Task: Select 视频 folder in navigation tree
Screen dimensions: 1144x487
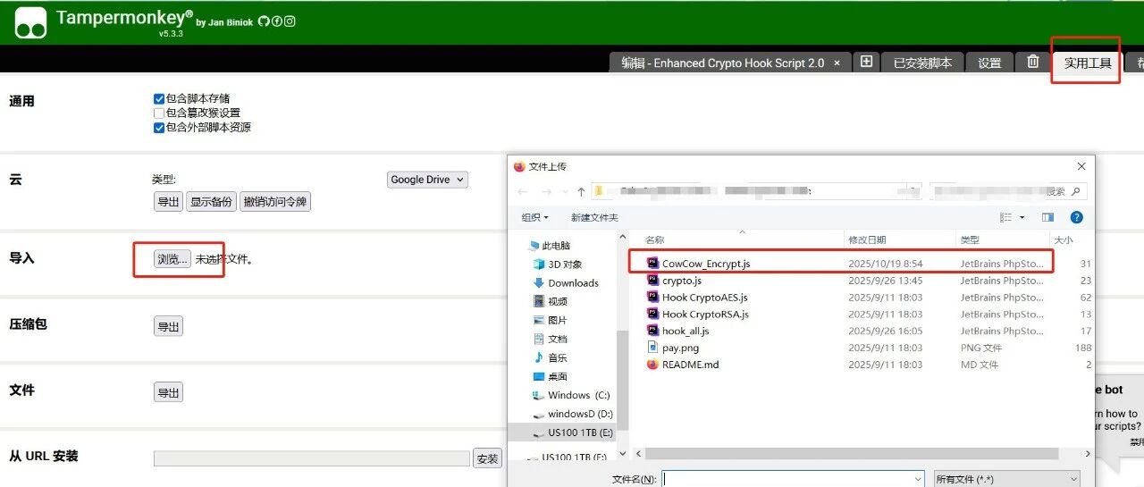Action: (550, 302)
